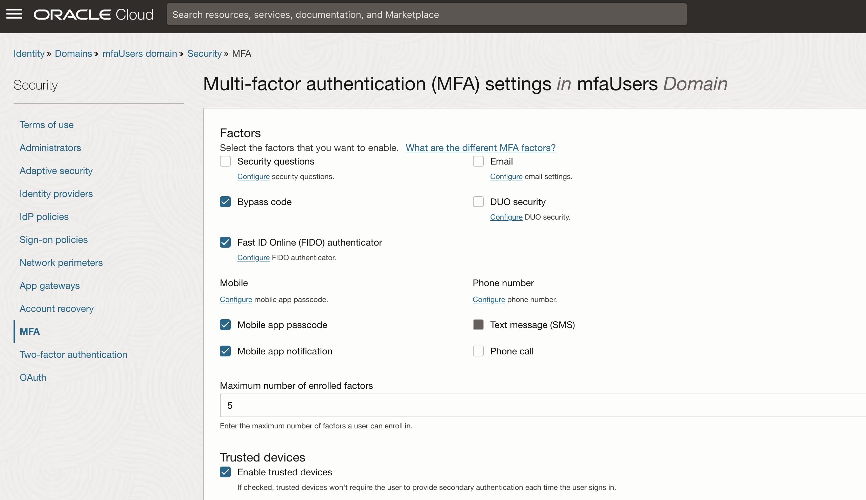The width and height of the screenshot is (866, 500).
Task: Open Adaptive security in sidebar
Action: (x=56, y=171)
